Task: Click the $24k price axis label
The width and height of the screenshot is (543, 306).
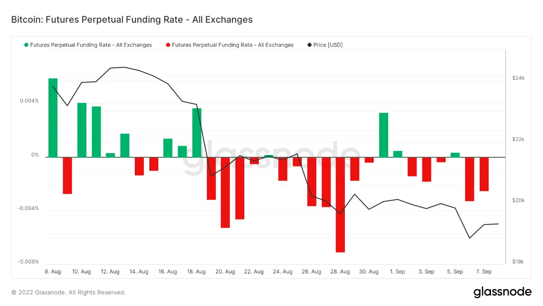Action: pyautogui.click(x=518, y=78)
